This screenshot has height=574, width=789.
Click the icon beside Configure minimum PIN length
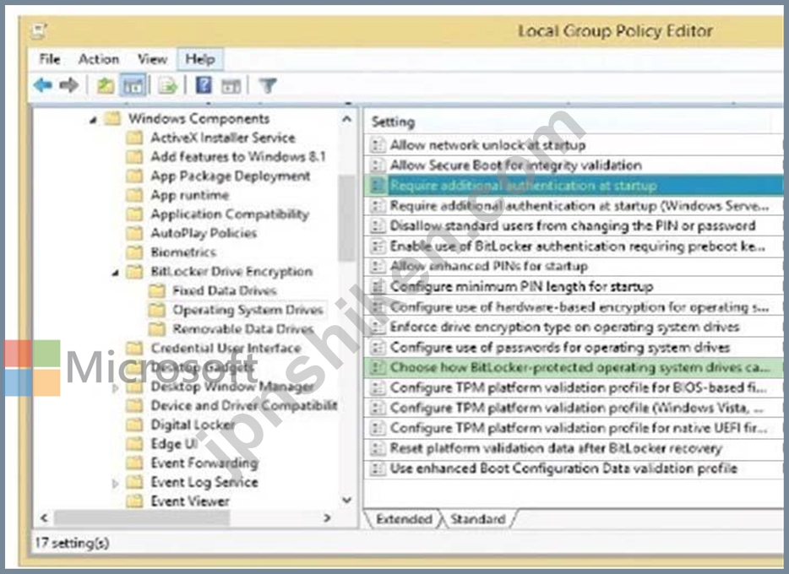377,286
